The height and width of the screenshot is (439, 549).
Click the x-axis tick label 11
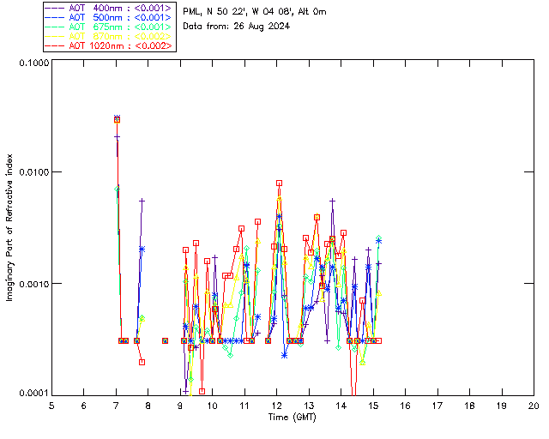pos(244,406)
